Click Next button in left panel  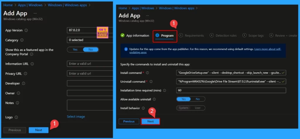(38, 130)
